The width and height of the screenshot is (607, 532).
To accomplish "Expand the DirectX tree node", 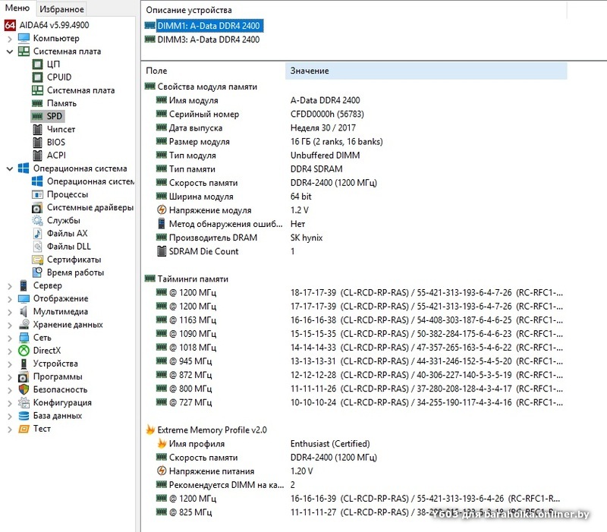I will 10,351.
